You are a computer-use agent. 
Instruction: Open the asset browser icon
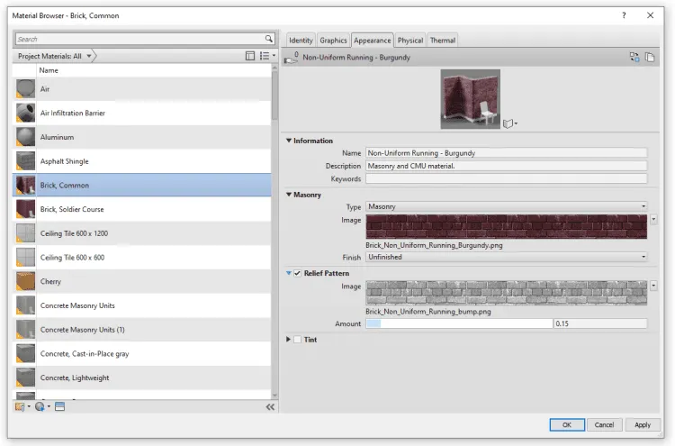coord(59,406)
